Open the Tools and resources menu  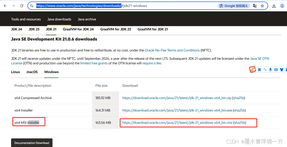[26, 19]
